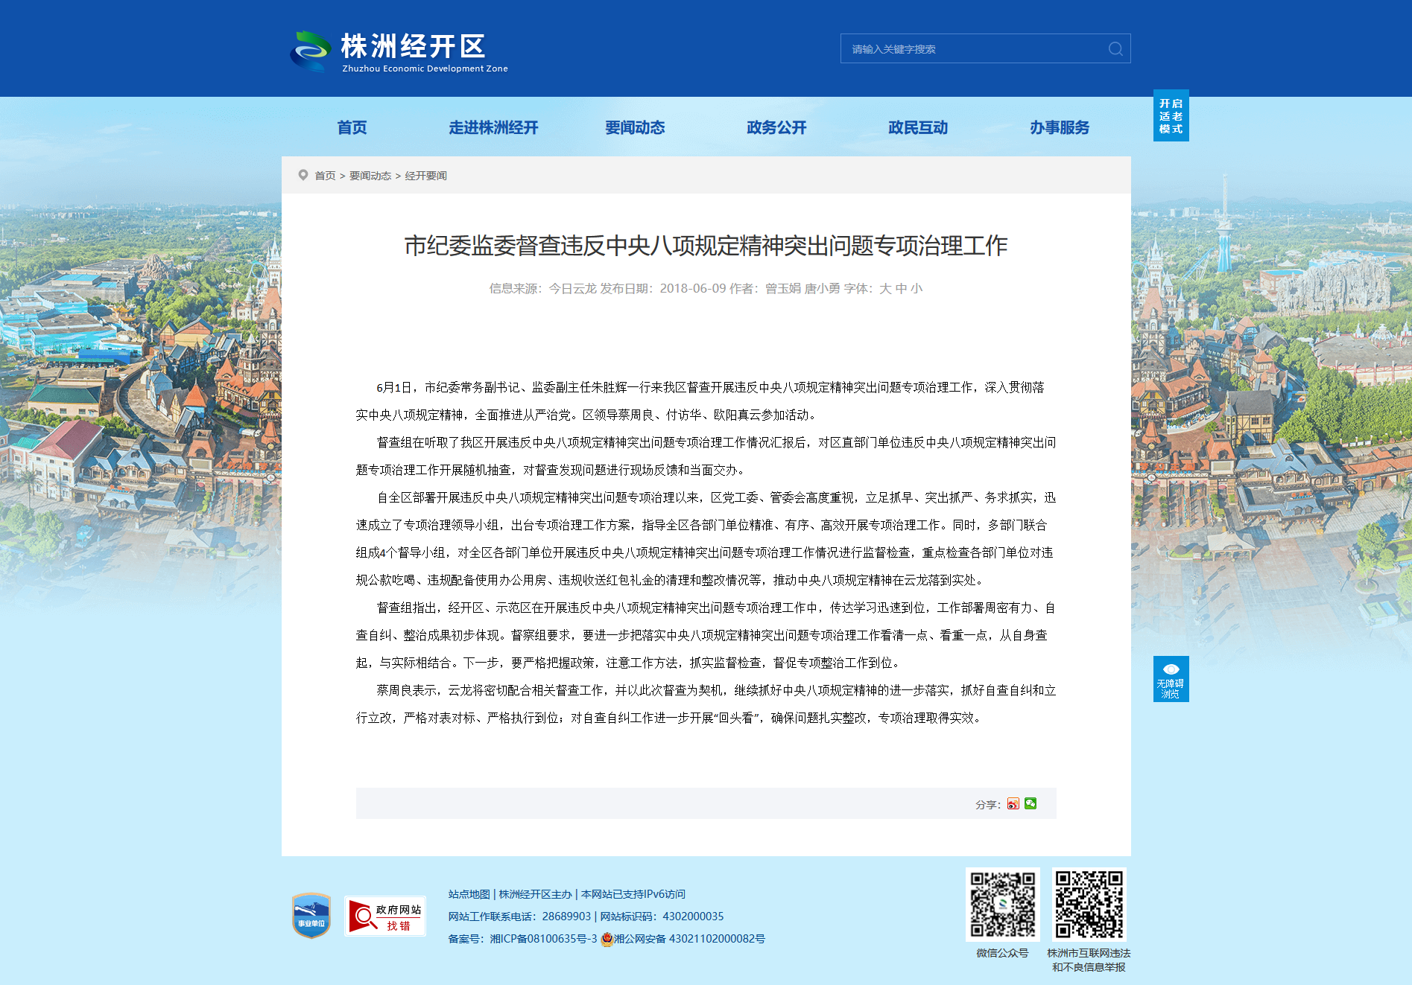The height and width of the screenshot is (985, 1412).
Task: Go to 首页 in the breadcrumb
Action: click(325, 176)
